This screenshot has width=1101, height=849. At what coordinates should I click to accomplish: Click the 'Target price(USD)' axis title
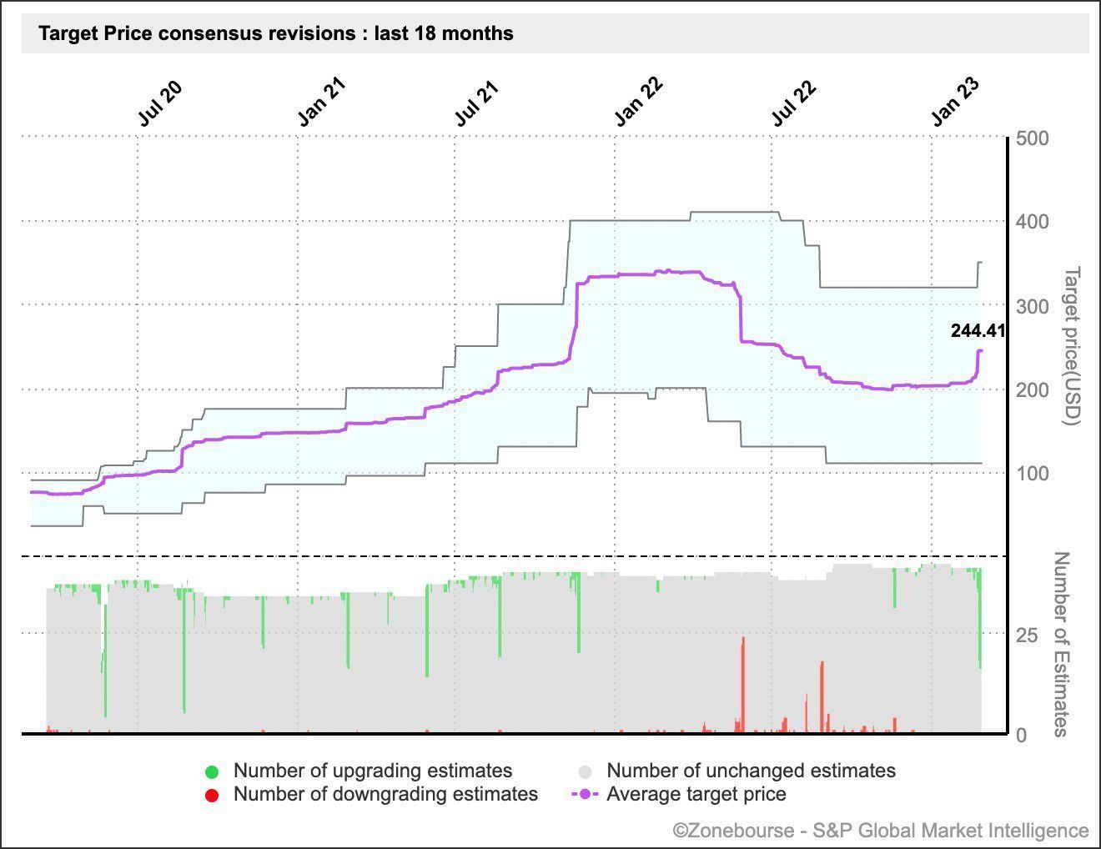(x=1072, y=345)
